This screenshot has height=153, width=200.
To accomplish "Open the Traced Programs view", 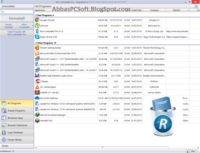I will click(x=17, y=111).
